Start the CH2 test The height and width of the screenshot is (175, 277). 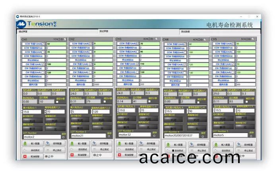79,149
